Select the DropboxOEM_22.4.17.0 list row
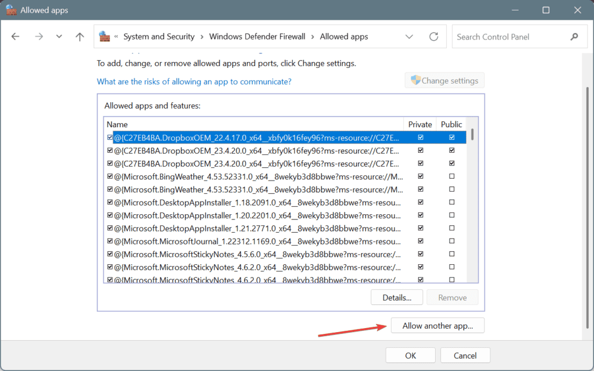The height and width of the screenshot is (371, 594). 285,138
